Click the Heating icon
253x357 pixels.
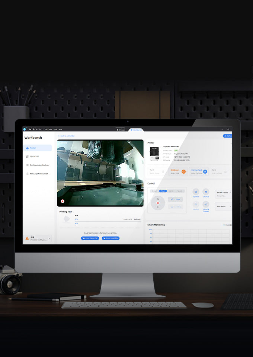tap(196, 205)
